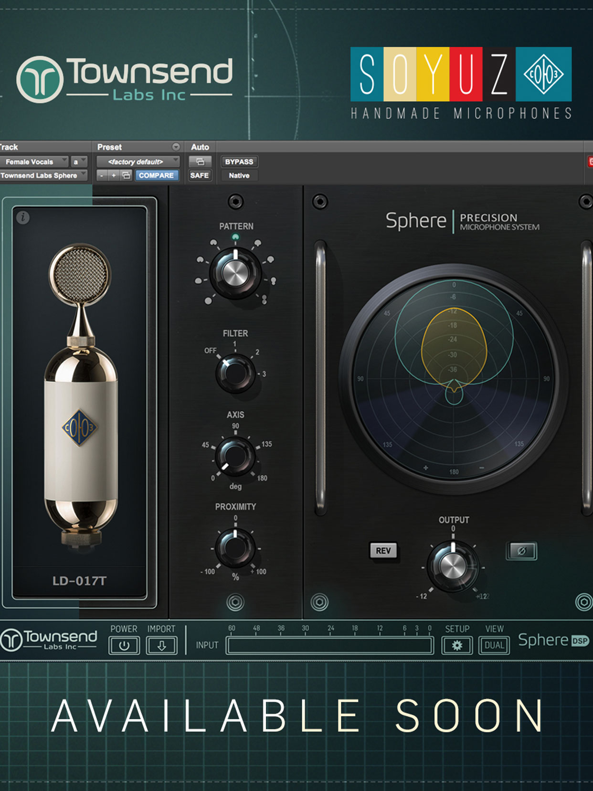This screenshot has width=593, height=791.
Task: Toggle the SAFE automation button
Action: pos(200,175)
